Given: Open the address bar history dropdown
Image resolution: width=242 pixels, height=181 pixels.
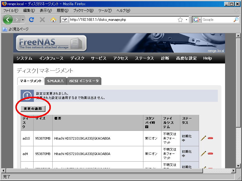Looking at the screenshot, I should (x=186, y=20).
